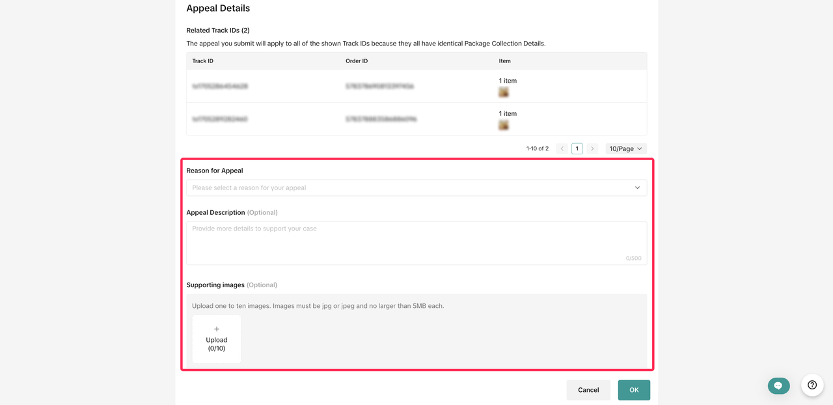The height and width of the screenshot is (405, 833).
Task: Go to next page with right arrow
Action: coord(592,148)
